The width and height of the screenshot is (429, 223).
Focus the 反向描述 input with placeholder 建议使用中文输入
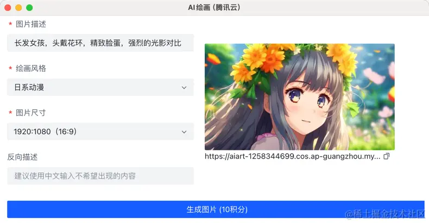[x=100, y=176]
